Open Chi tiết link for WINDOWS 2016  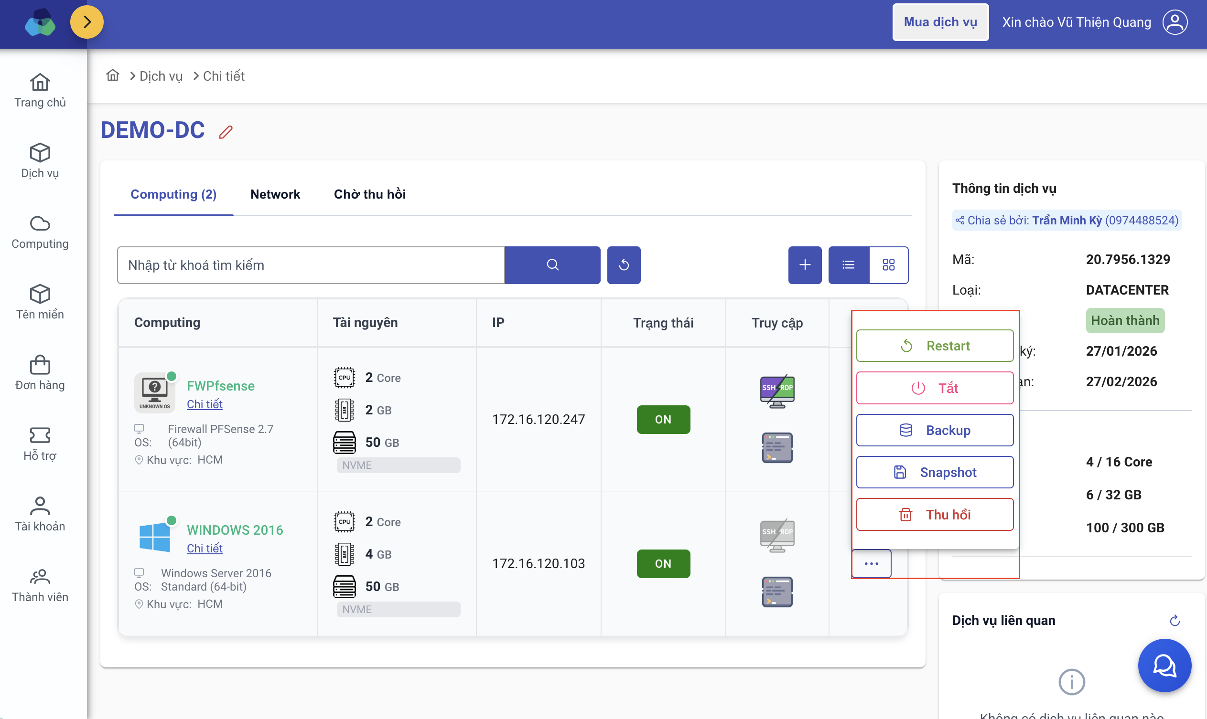(204, 548)
